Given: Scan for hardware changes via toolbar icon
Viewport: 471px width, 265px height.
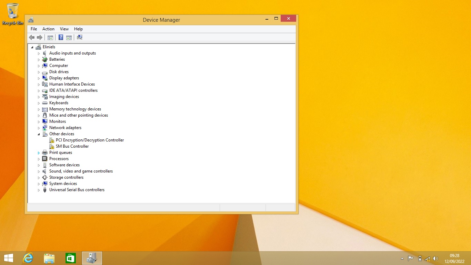Looking at the screenshot, I should (80, 37).
